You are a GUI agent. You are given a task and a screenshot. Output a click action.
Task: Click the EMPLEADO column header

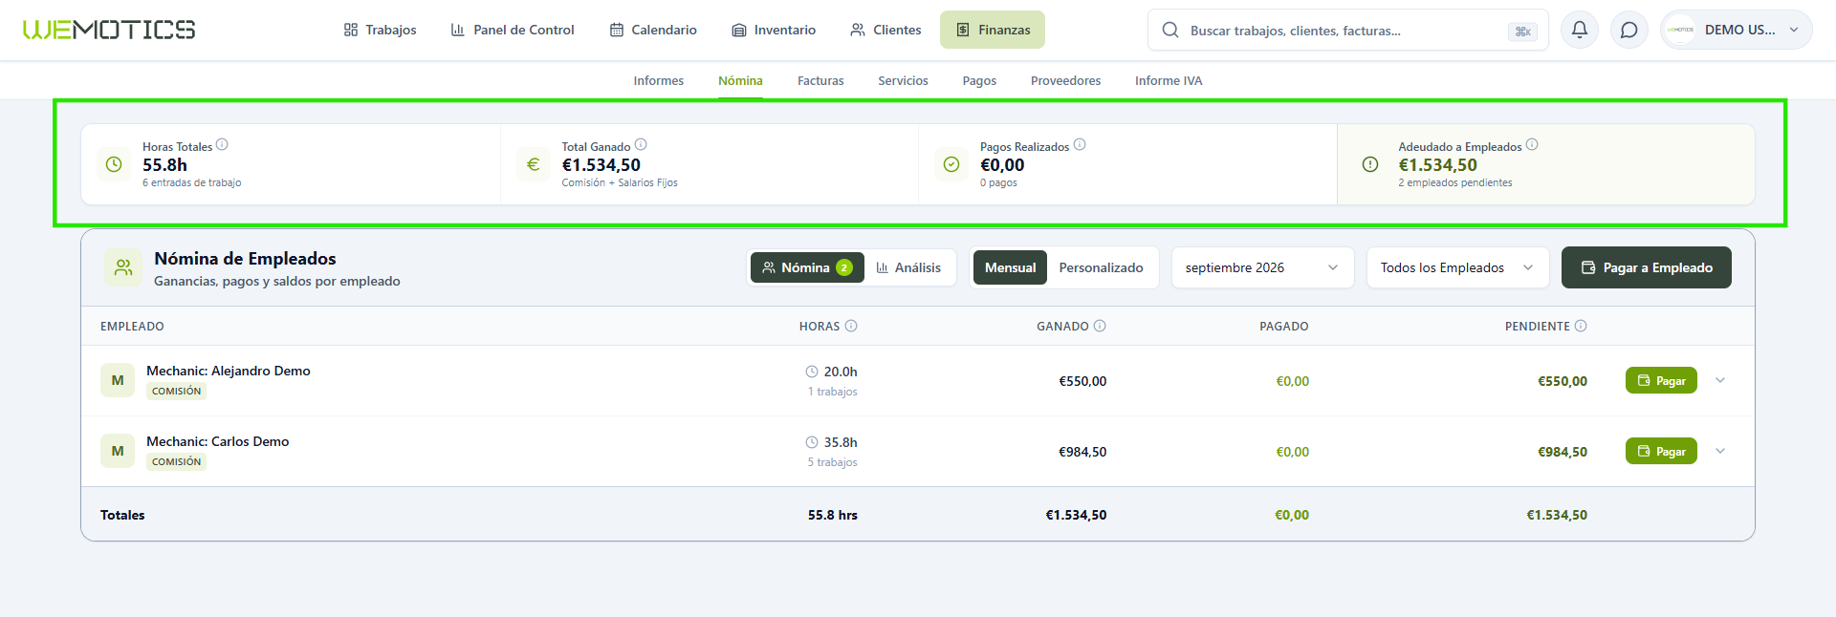coord(132,327)
